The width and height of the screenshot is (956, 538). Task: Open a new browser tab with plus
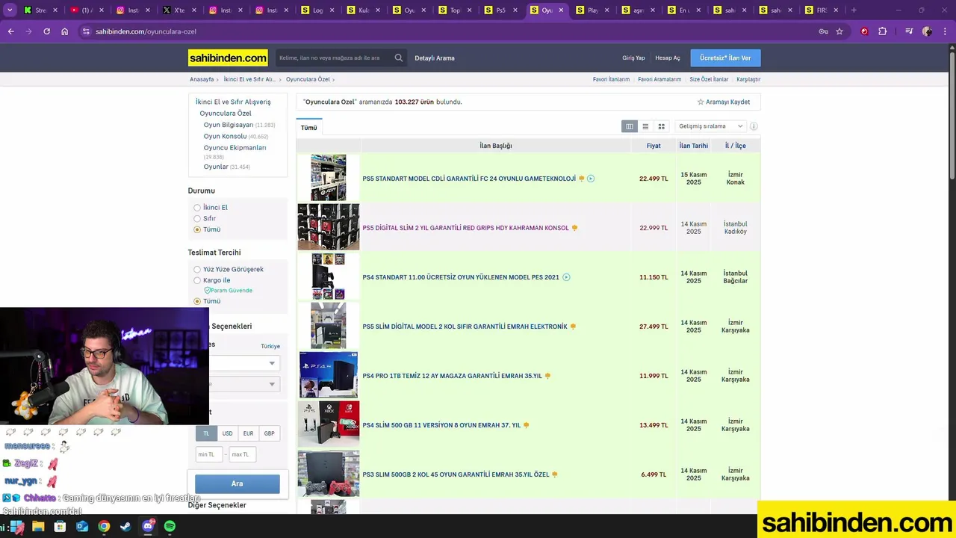click(854, 10)
